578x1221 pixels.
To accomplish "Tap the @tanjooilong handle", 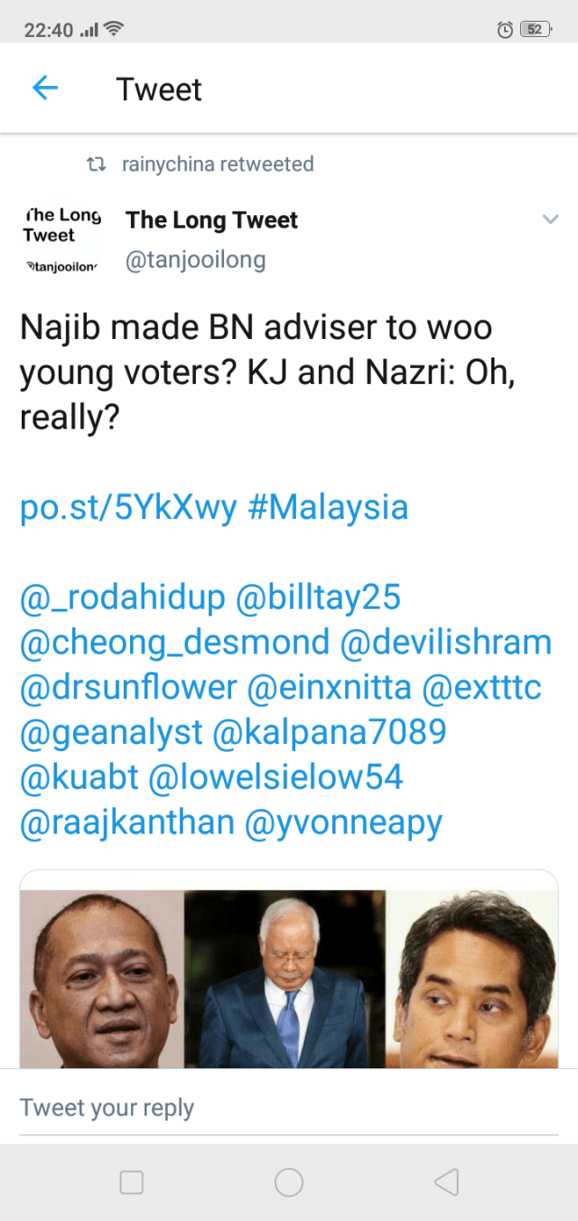I will pyautogui.click(x=195, y=261).
